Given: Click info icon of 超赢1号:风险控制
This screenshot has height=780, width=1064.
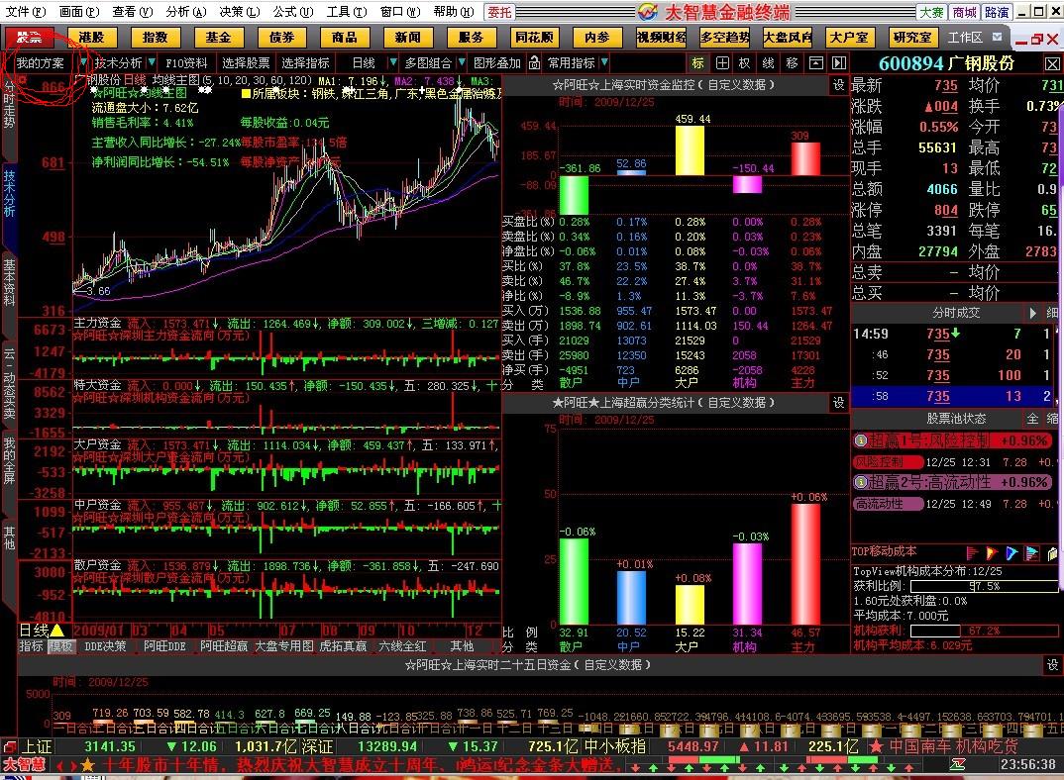Looking at the screenshot, I should (x=861, y=440).
